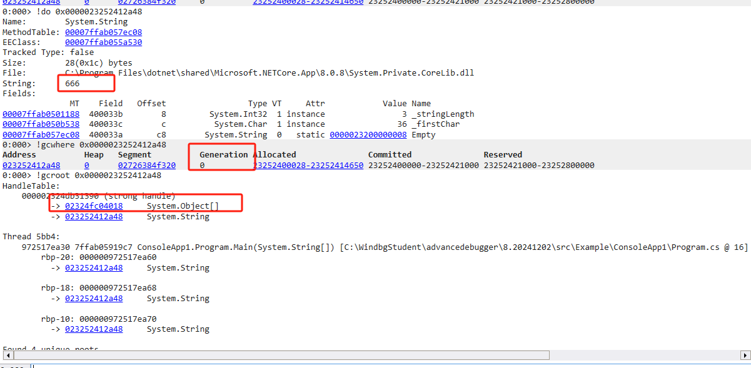Click String address link under rbp-18
The height and width of the screenshot is (368, 751).
tap(94, 298)
